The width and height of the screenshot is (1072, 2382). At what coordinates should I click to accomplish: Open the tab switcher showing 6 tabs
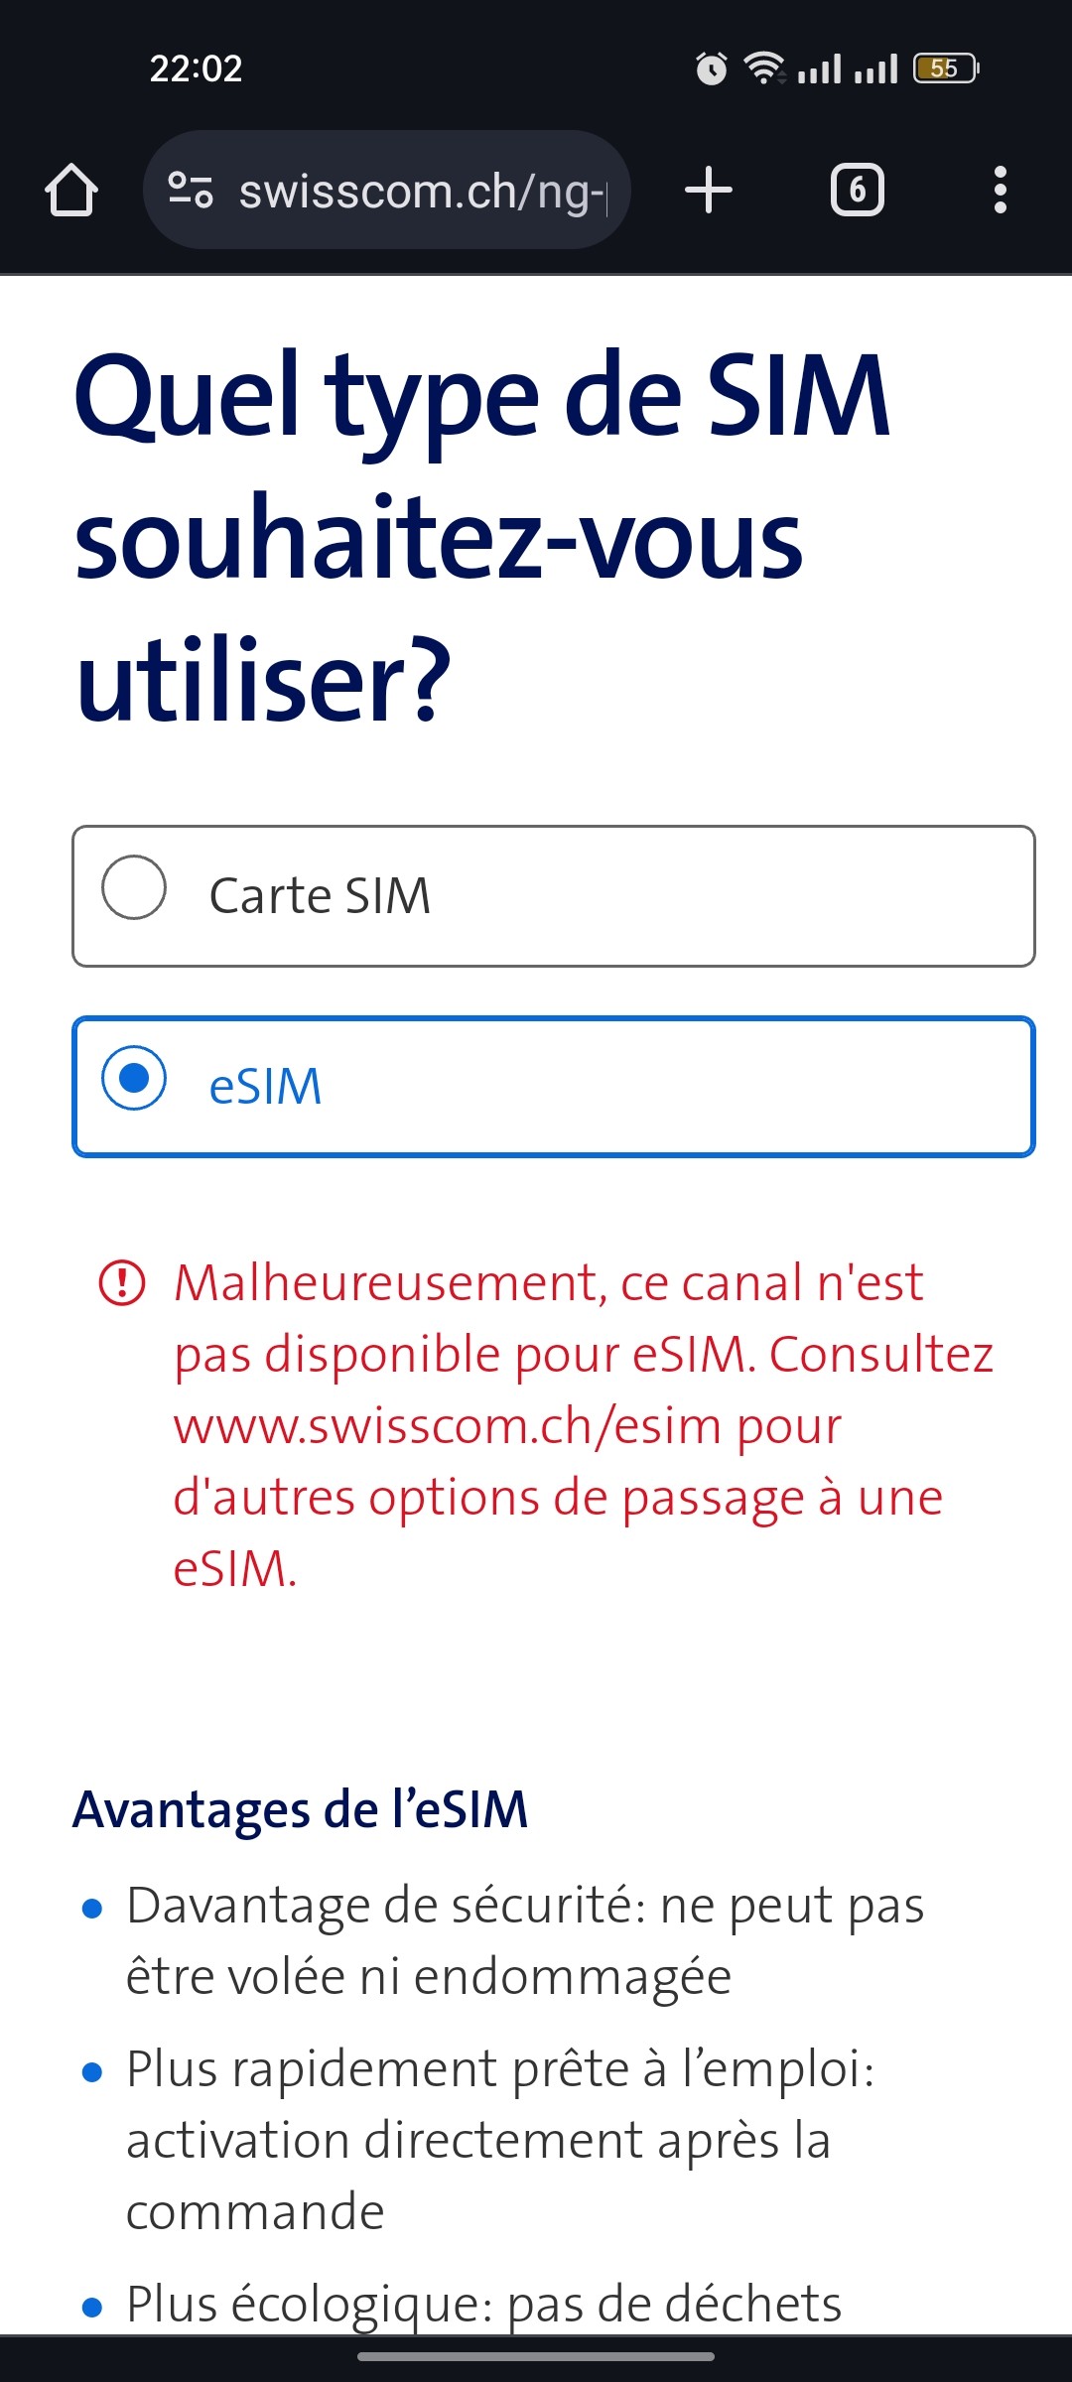point(857,190)
